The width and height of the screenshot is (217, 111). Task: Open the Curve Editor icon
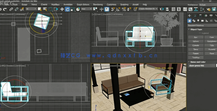pos(190,9)
